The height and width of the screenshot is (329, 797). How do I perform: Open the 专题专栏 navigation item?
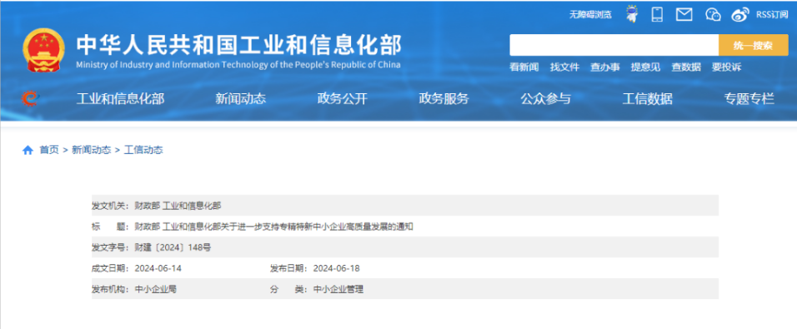tap(749, 99)
